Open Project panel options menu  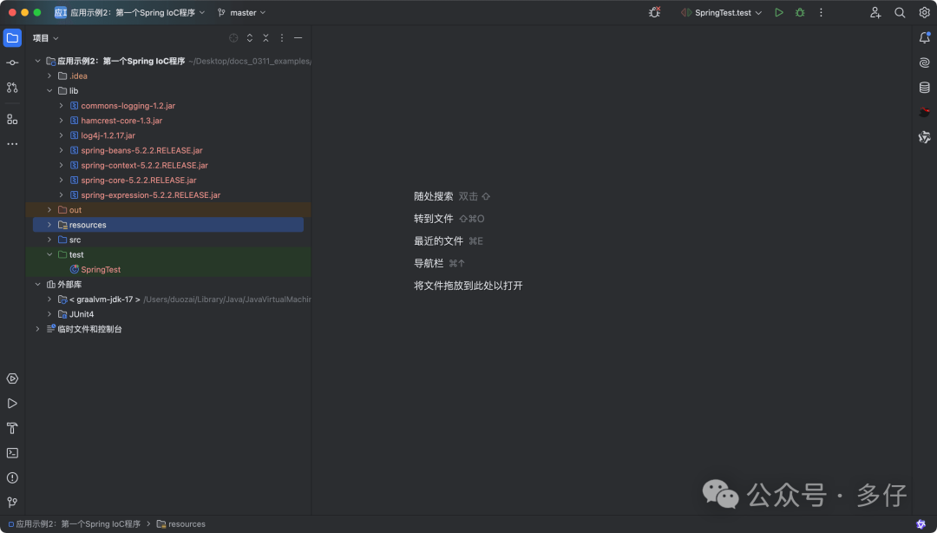pyautogui.click(x=282, y=37)
